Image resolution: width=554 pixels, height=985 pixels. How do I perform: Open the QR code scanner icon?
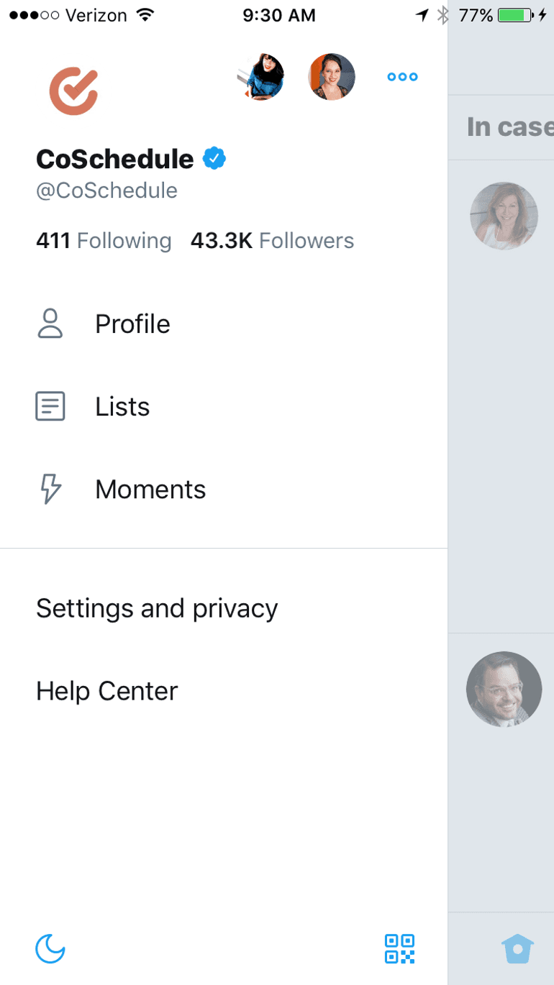point(400,948)
